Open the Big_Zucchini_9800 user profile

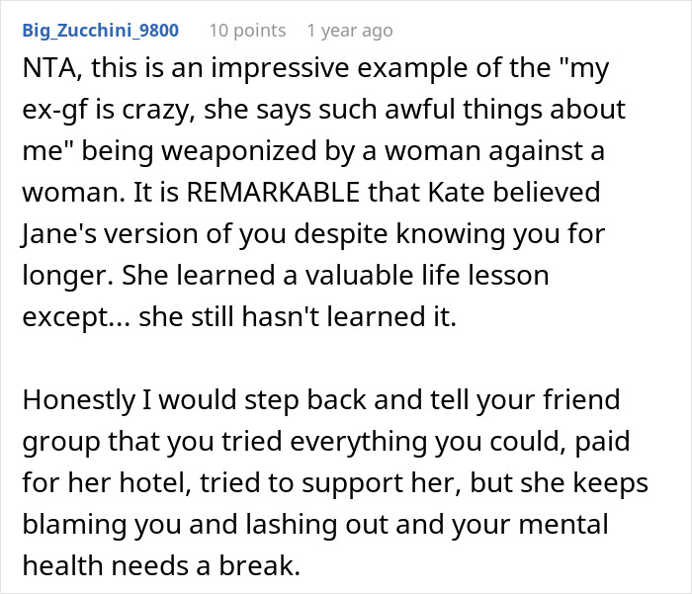(100, 30)
